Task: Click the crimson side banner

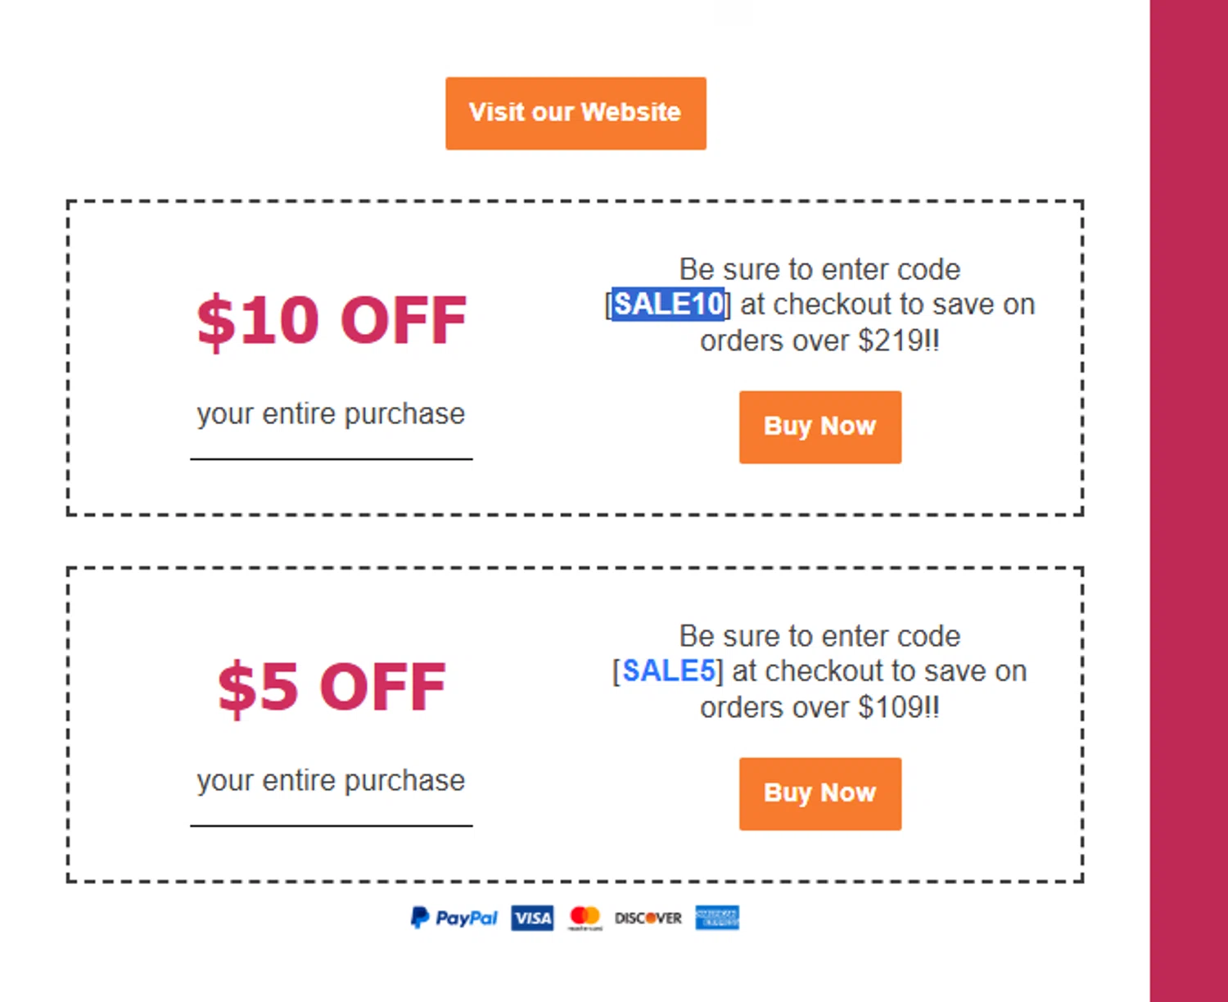Action: point(1189,501)
